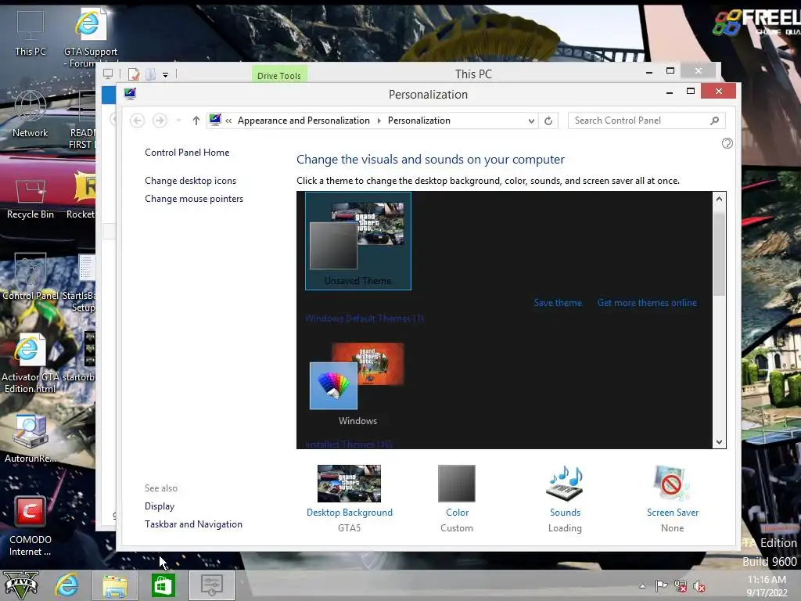Click the GTA Five Start button
Viewport: 801px width, 601px height.
point(21,585)
